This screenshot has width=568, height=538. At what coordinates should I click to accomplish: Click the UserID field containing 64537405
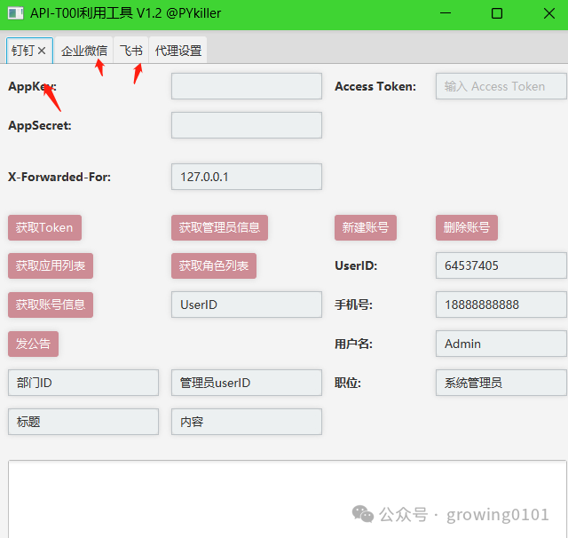(501, 265)
